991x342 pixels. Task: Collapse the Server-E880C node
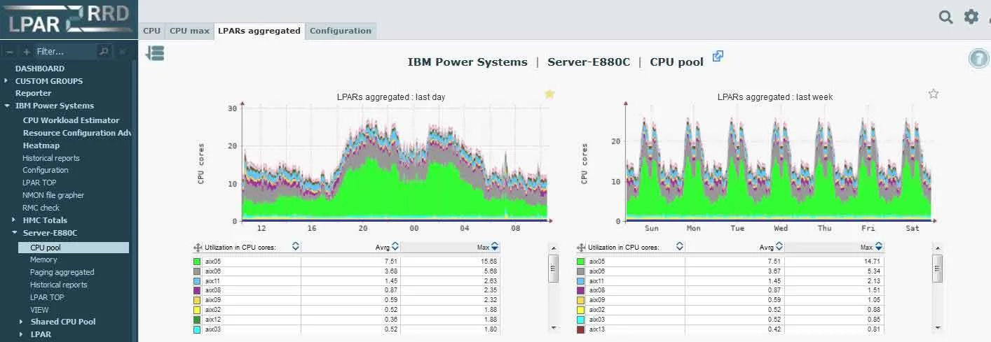tap(14, 232)
